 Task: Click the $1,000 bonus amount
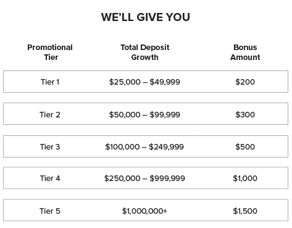pos(245,179)
